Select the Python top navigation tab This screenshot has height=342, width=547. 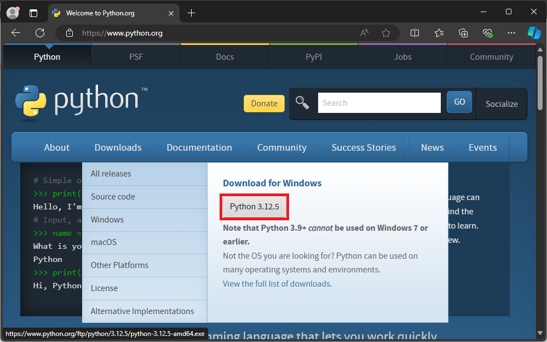pos(47,56)
